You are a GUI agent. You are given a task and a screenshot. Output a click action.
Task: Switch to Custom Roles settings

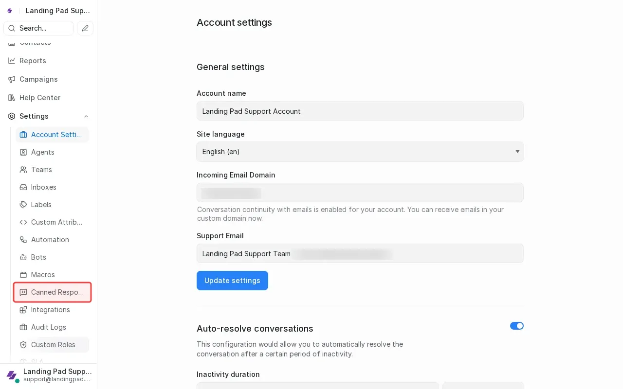[53, 345]
